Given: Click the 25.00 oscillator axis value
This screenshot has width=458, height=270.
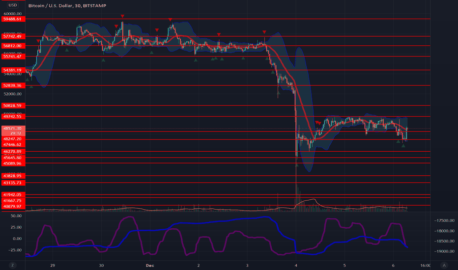Looking at the screenshot, I should click(16, 227).
